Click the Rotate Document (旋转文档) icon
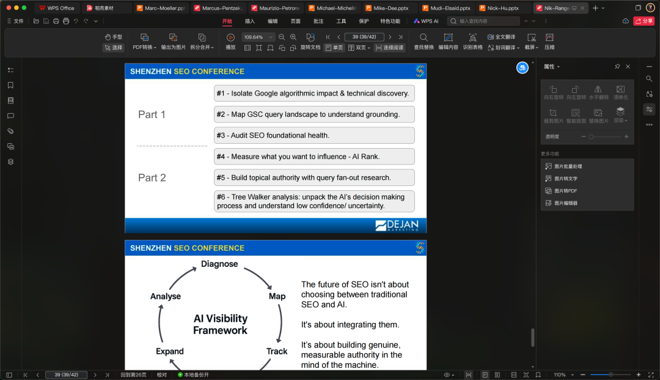 click(x=310, y=37)
